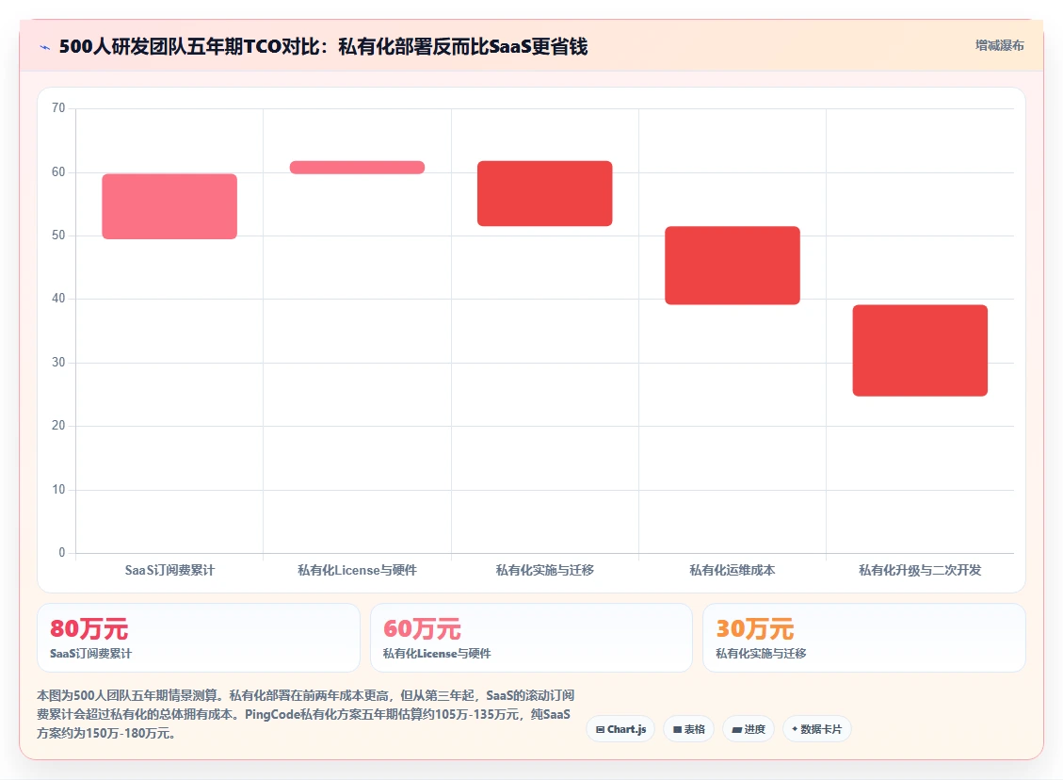The height and width of the screenshot is (780, 1063).
Task: Click the x-axis label 私有化运维成本
Action: (733, 571)
